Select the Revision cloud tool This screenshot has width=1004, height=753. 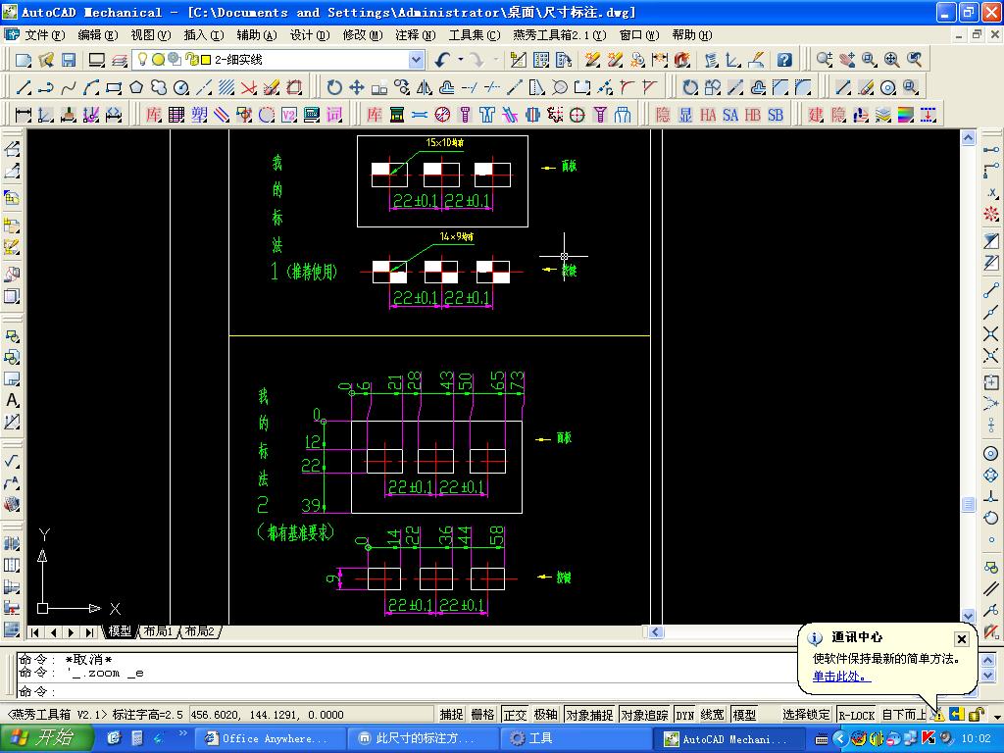click(x=159, y=87)
